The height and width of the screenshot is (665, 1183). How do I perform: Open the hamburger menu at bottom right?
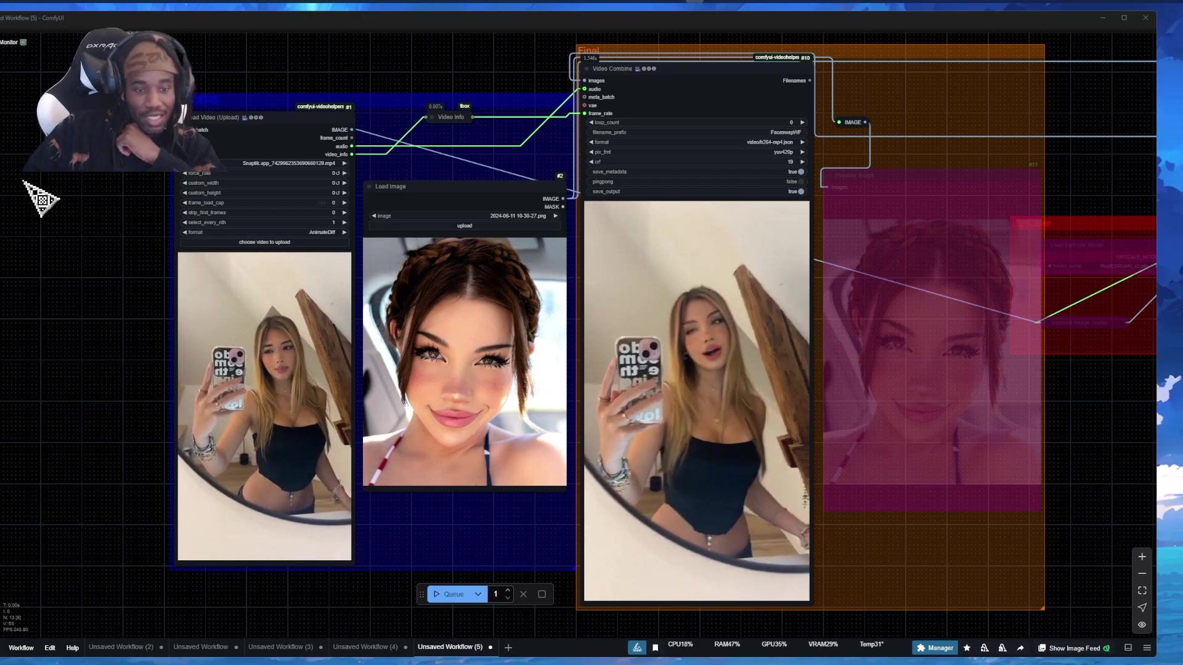1147,648
